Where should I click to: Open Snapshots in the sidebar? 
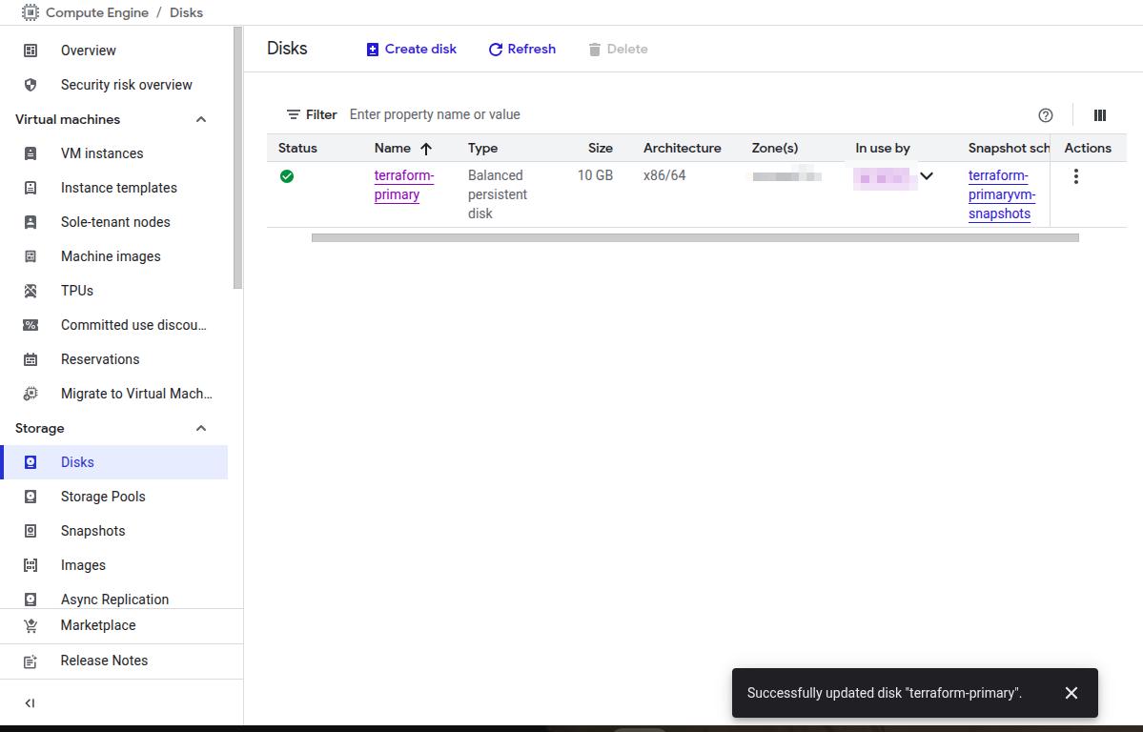tap(92, 531)
